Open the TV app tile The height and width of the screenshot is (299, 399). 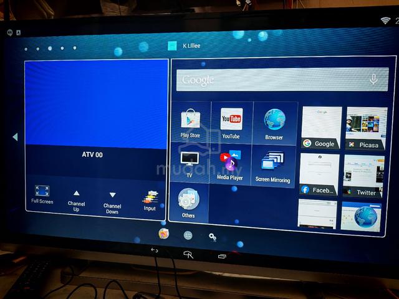click(190, 163)
